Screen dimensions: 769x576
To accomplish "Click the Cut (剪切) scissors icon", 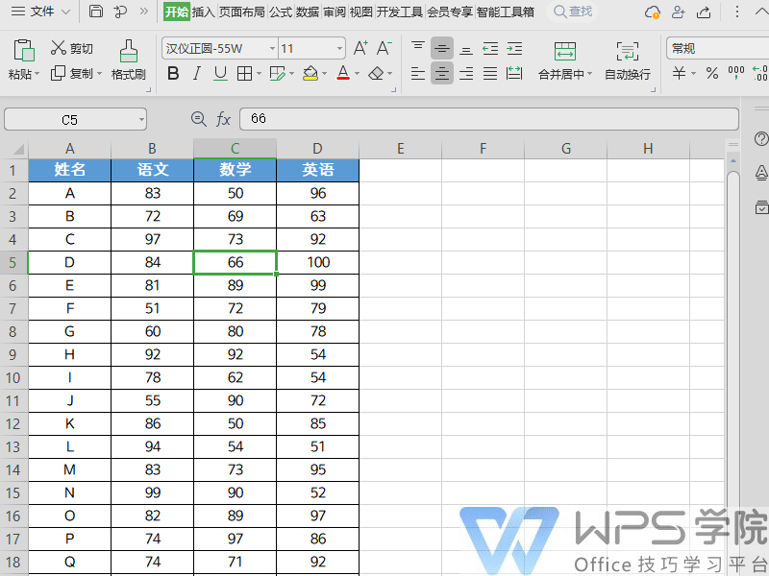I will pyautogui.click(x=59, y=48).
